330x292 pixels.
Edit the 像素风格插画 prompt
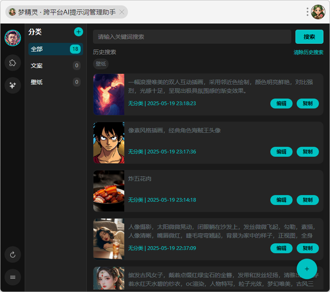(281, 152)
